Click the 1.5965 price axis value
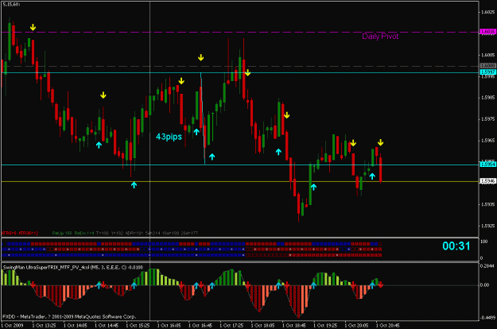Screen dimensions: 497x329 (487, 141)
